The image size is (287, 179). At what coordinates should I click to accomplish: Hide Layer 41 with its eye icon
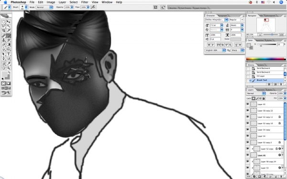tap(248, 104)
